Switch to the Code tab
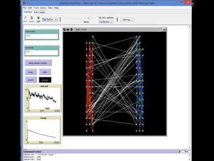 (42, 12)
